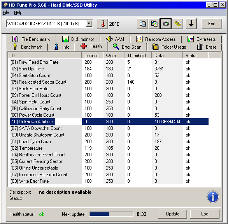Click the HD Tune title bar app icon
The width and height of the screenshot is (228, 224).
tap(5, 5)
